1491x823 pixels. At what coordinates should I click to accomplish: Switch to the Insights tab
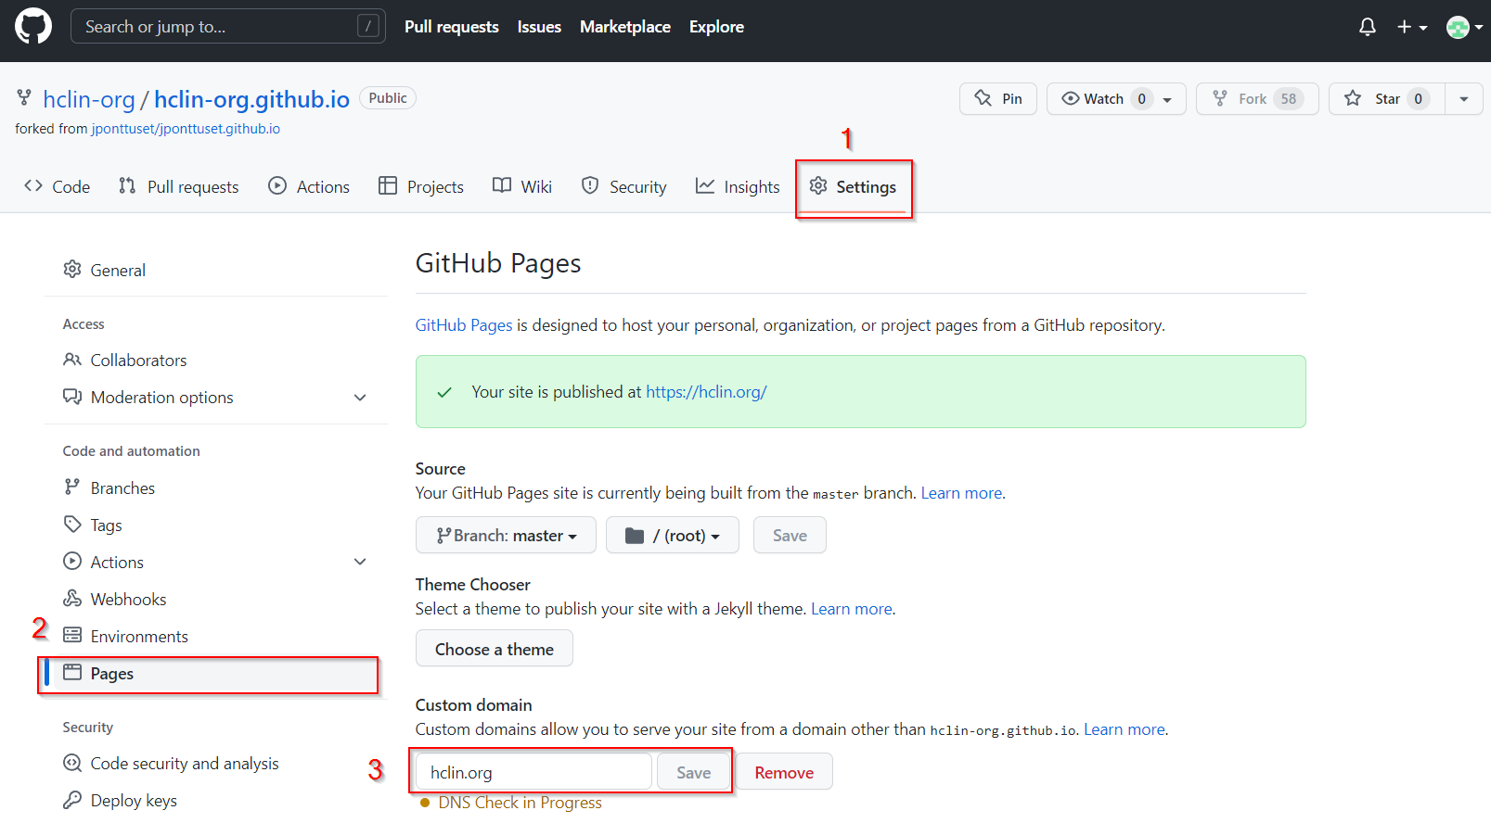[738, 186]
